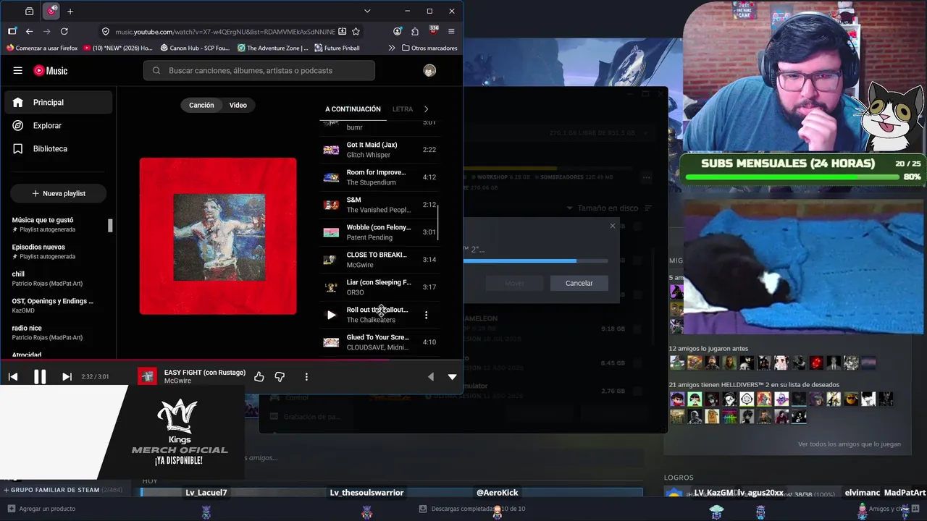
Task: Go to Explorar in the sidebar
Action: coord(59,125)
